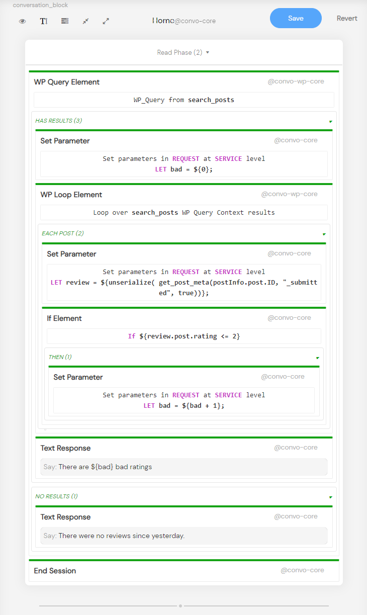Click the collapse all arrows icon

pyautogui.click(x=85, y=21)
